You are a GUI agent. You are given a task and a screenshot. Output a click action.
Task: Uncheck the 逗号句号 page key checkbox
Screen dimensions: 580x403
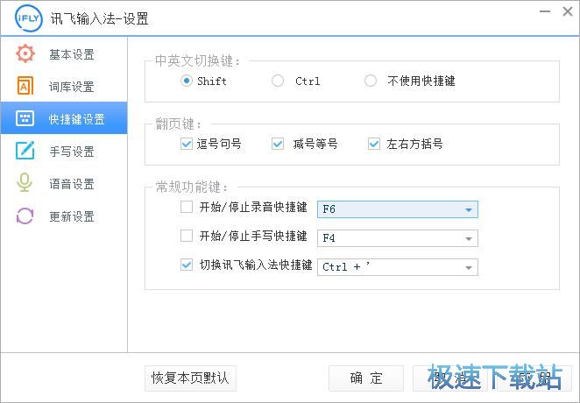(x=186, y=144)
